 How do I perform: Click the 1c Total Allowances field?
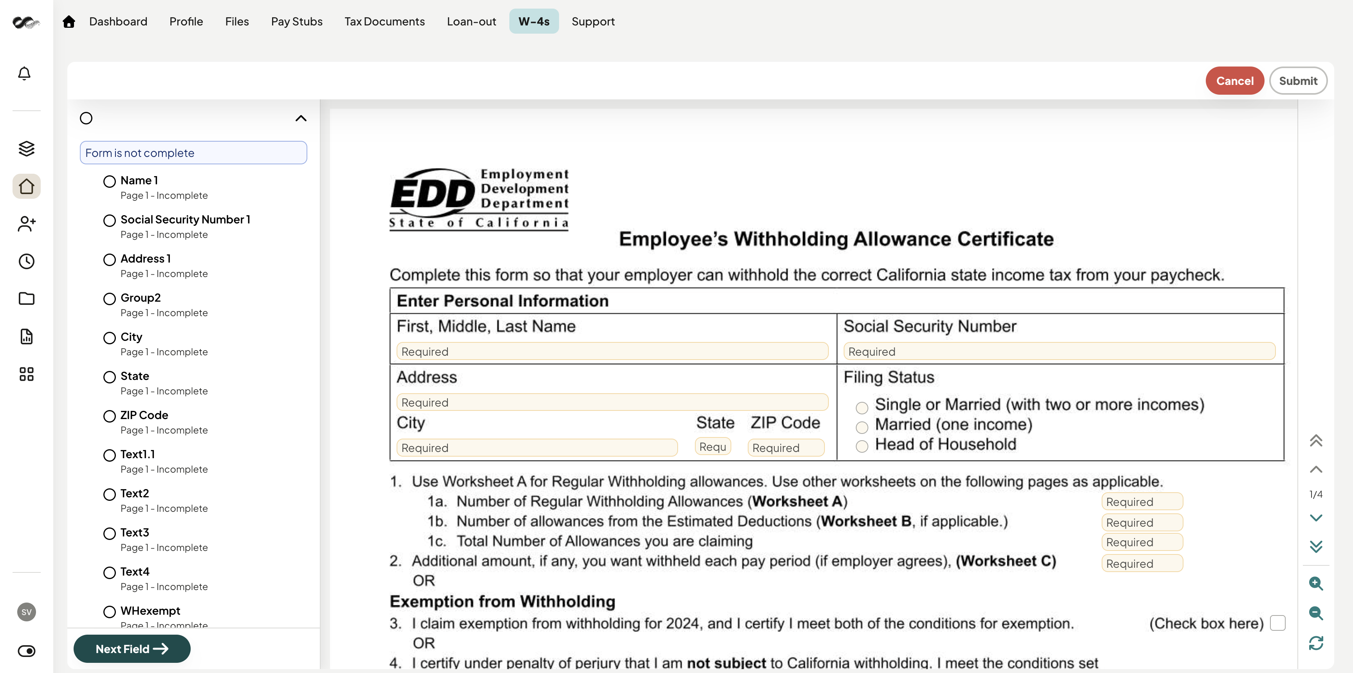coord(1142,542)
